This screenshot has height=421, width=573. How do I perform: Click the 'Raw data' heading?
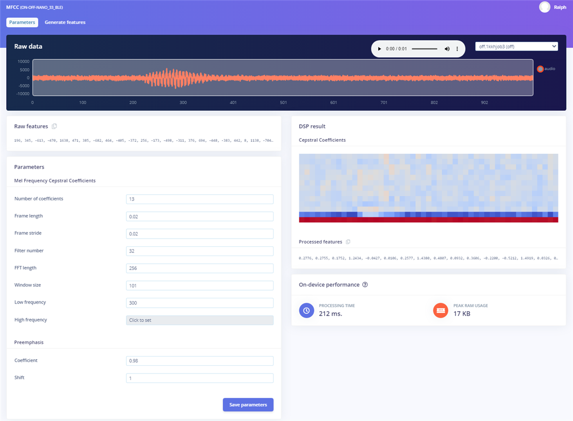coord(28,46)
